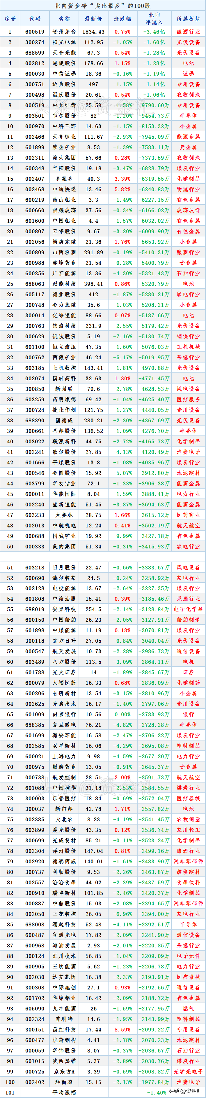Click sector 电子化学品 cell
Screen dimensions: 206x1098
pos(188,609)
